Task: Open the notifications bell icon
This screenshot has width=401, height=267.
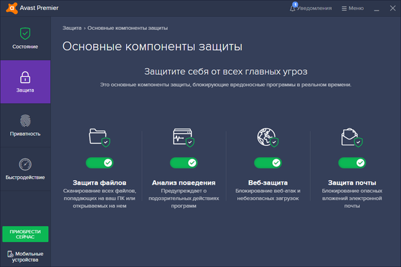Action: tap(294, 8)
